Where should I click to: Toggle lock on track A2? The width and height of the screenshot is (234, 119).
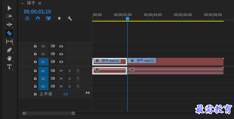[x=35, y=79]
